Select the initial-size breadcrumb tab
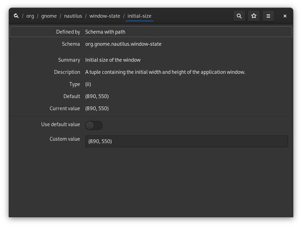Image resolution: width=302 pixels, height=227 pixels. 139,16
